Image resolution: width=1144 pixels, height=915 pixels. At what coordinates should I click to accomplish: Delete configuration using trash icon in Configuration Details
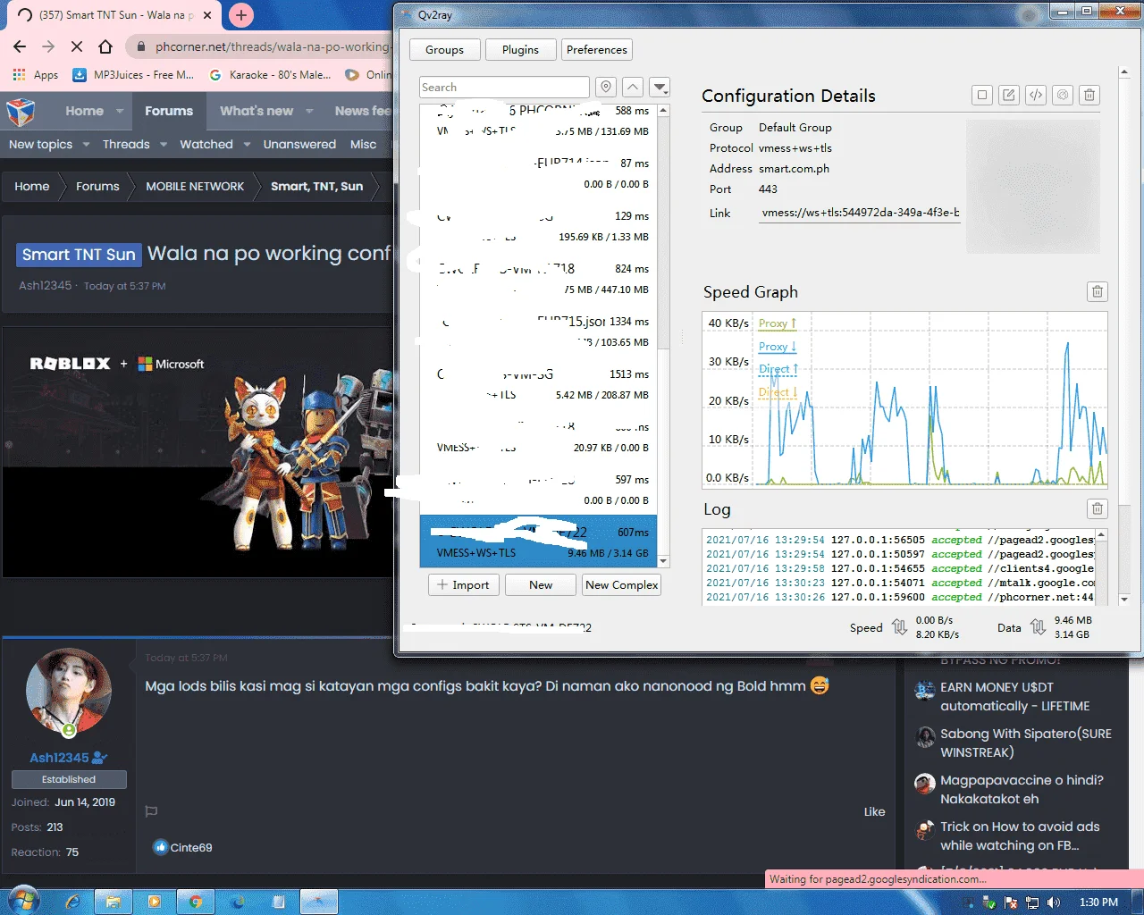coord(1089,95)
